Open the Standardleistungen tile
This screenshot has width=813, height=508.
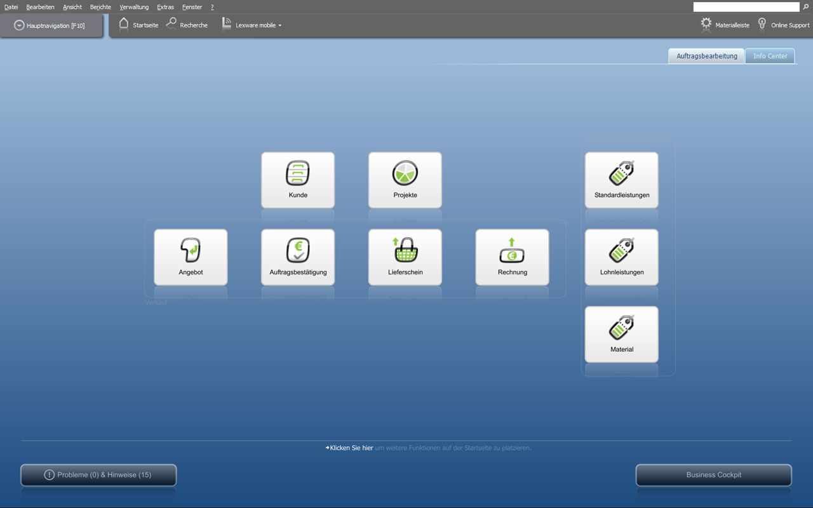(x=622, y=180)
